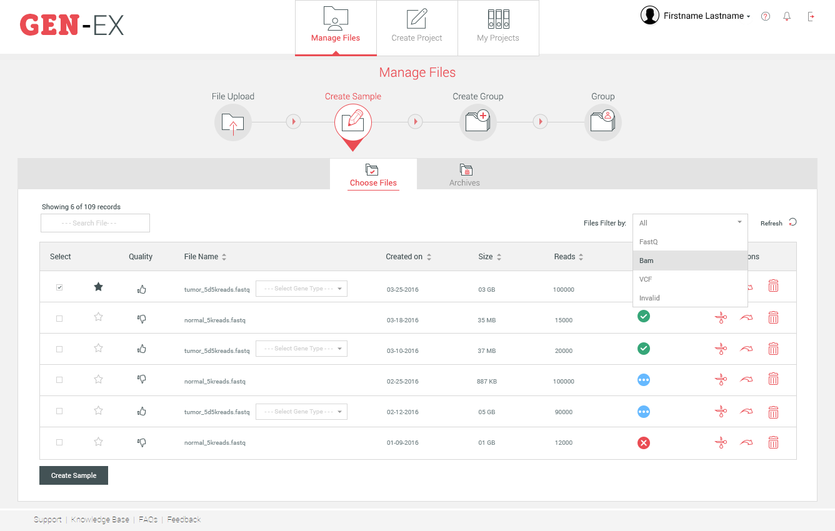835x531 pixels.
Task: Open Select Gene Type dropdown for 03-10-2016 file
Action: [x=301, y=349]
